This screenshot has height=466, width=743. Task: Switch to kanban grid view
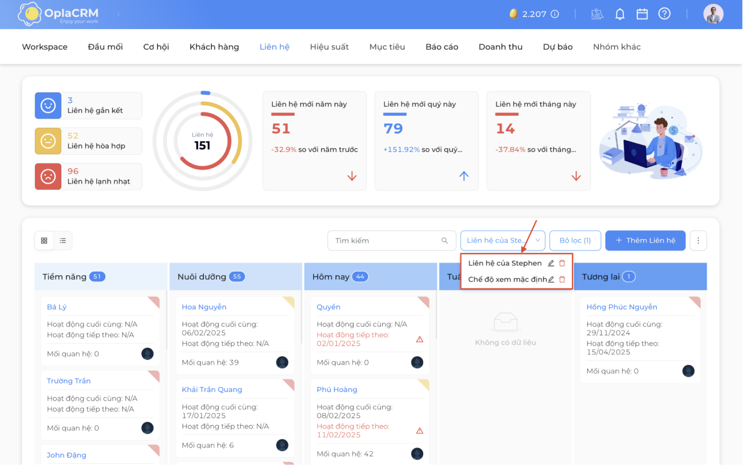(44, 240)
